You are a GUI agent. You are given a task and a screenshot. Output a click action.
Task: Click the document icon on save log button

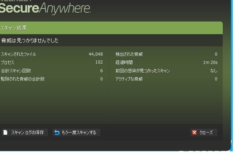pyautogui.click(x=5, y=133)
